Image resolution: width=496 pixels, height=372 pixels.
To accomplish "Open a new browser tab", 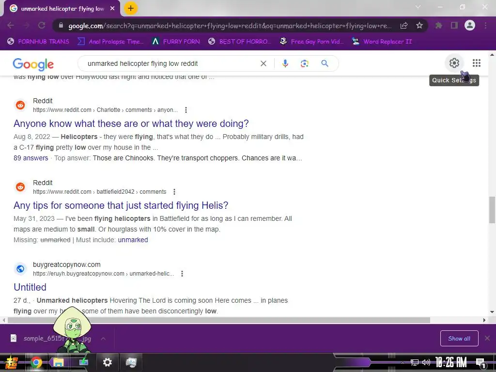I will [x=131, y=9].
